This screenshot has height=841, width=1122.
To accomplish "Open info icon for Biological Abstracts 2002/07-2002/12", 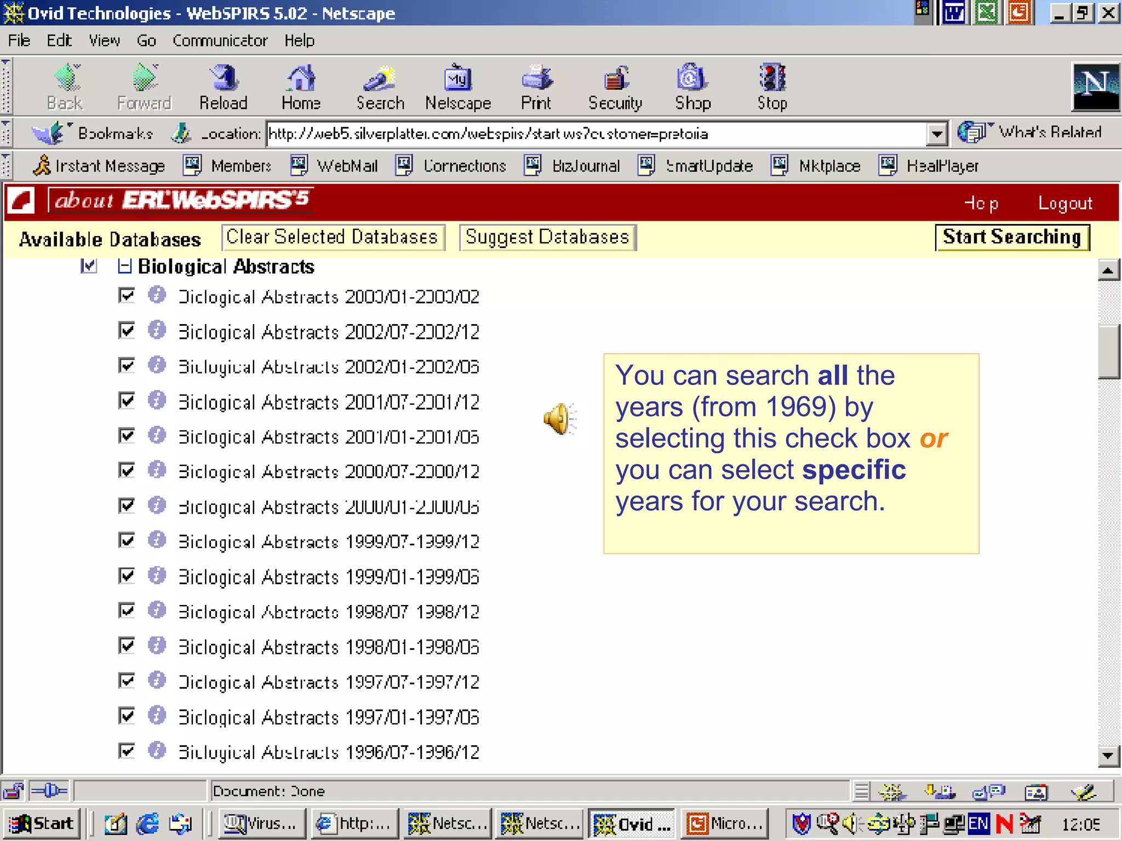I will [157, 330].
